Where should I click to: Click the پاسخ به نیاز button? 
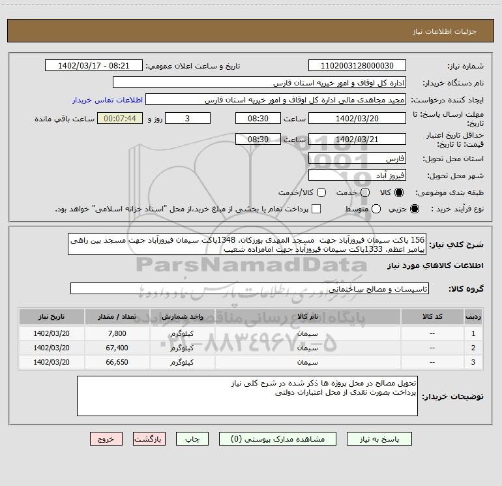(x=379, y=439)
